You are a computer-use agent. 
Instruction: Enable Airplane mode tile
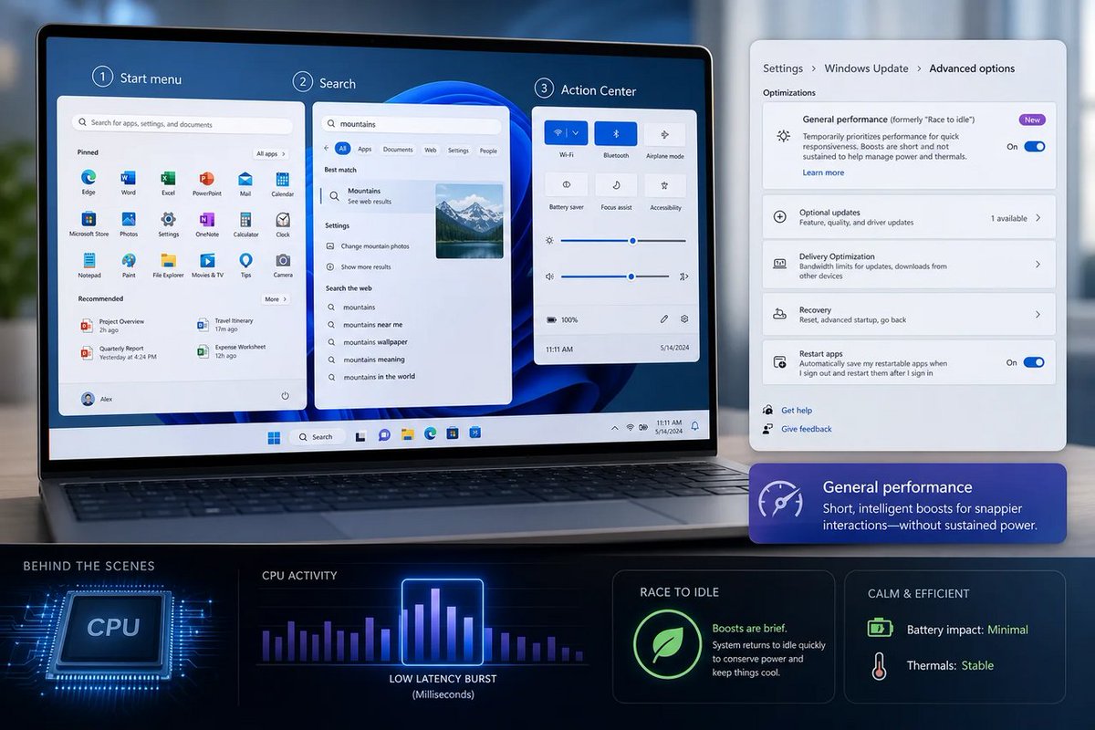tap(664, 134)
